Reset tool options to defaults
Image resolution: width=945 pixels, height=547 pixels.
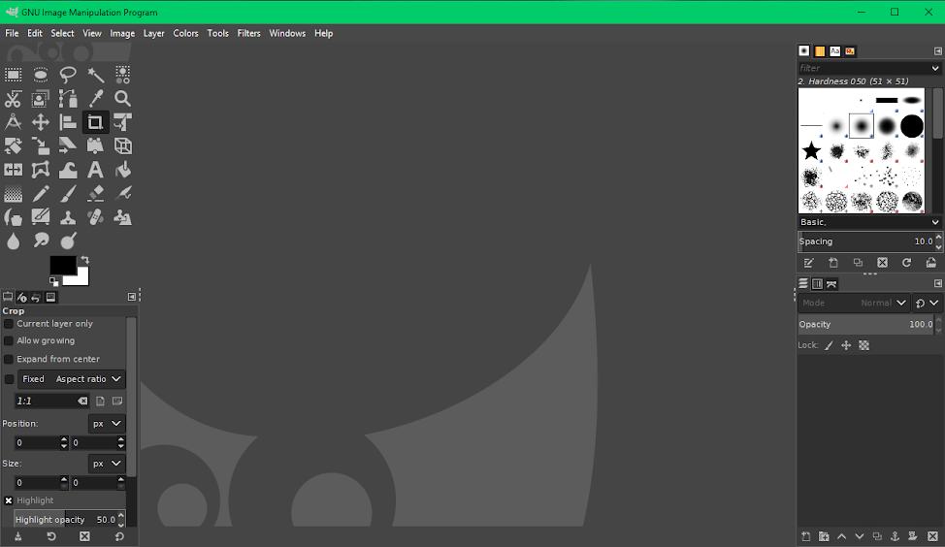pos(119,536)
